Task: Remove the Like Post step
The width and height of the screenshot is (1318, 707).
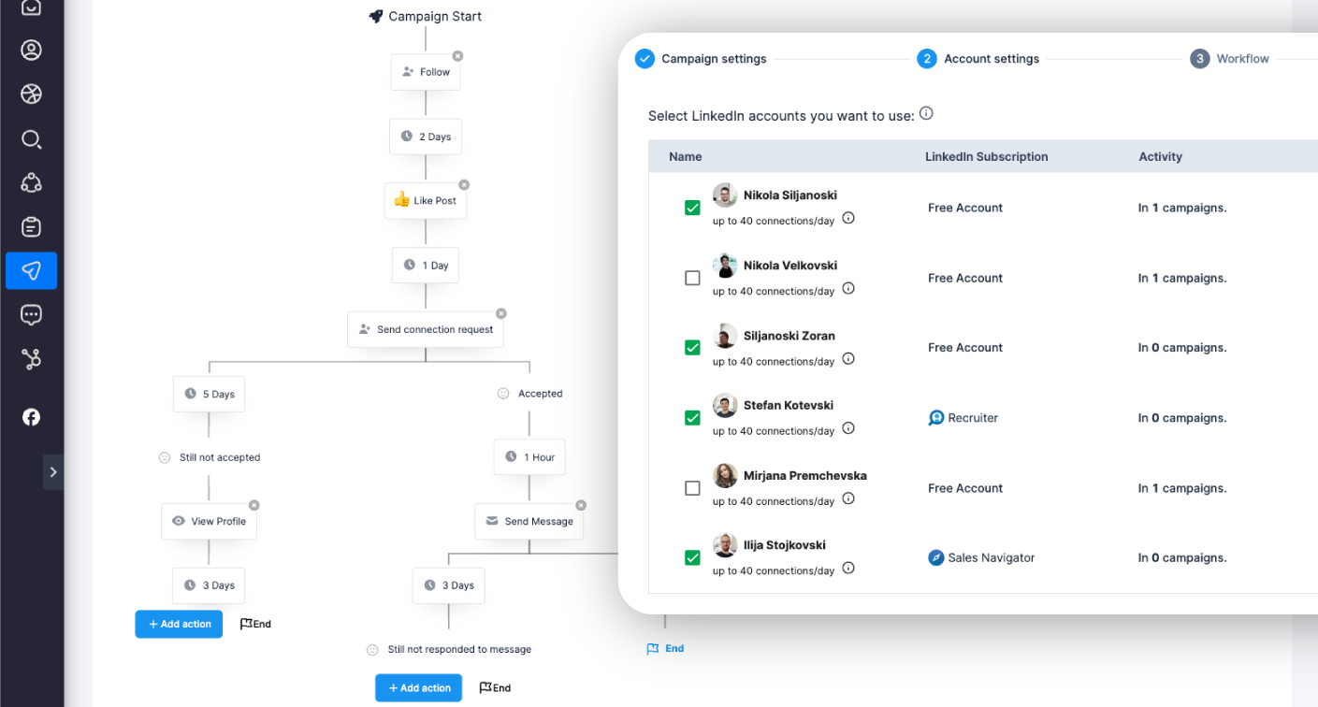Action: tap(464, 185)
